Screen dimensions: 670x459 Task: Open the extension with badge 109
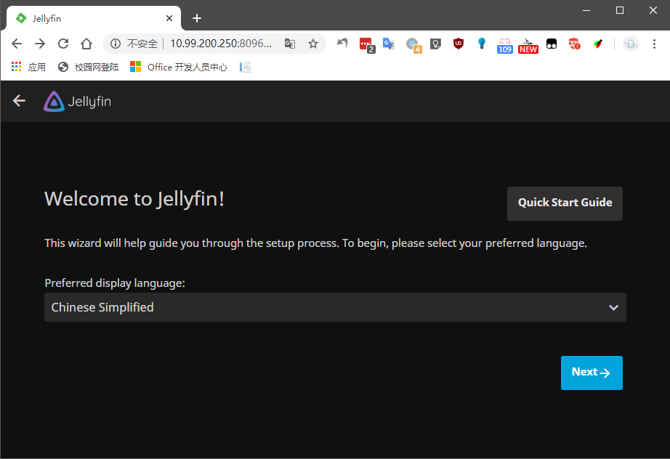504,45
